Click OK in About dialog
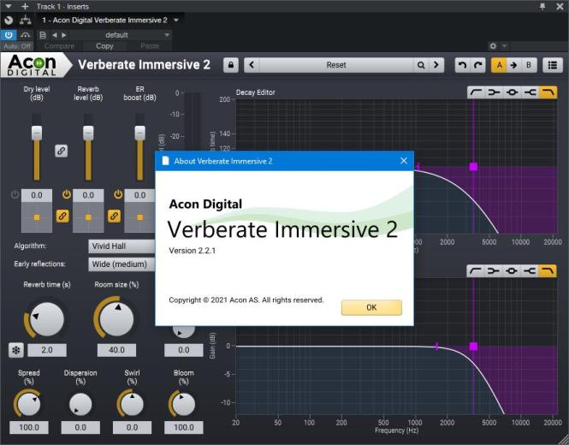Screen dimensions: 569x445 pos(371,307)
